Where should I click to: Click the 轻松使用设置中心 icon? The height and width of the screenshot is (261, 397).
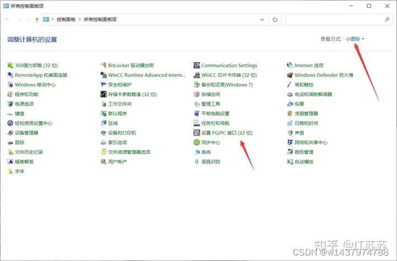[x=10, y=123]
